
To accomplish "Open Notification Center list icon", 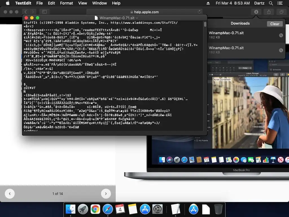I will (x=280, y=3).
